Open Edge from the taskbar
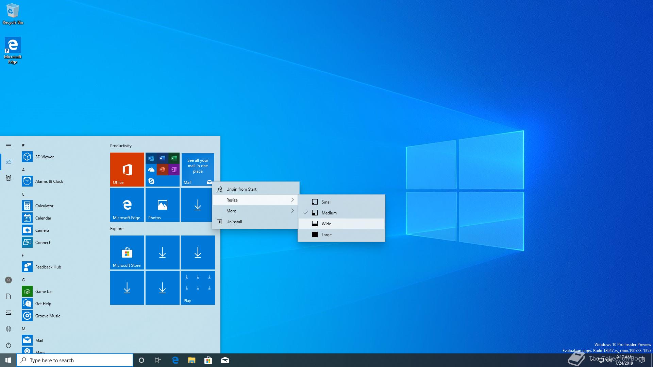 click(175, 360)
